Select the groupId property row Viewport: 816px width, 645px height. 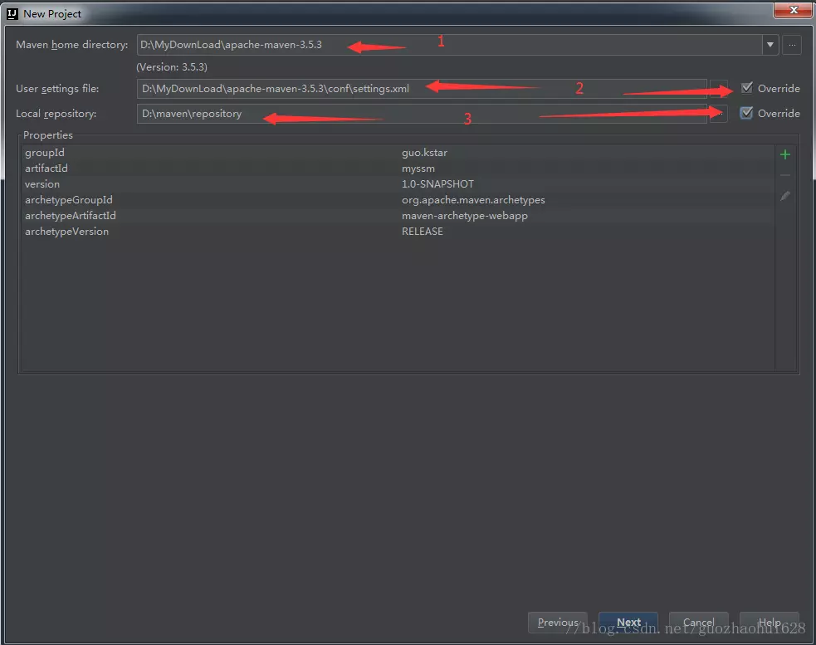(x=397, y=153)
